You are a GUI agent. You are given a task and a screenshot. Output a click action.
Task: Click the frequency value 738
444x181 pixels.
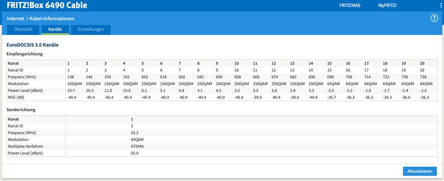click(423, 77)
